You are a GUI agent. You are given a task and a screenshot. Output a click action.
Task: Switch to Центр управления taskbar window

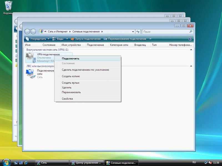(87, 163)
